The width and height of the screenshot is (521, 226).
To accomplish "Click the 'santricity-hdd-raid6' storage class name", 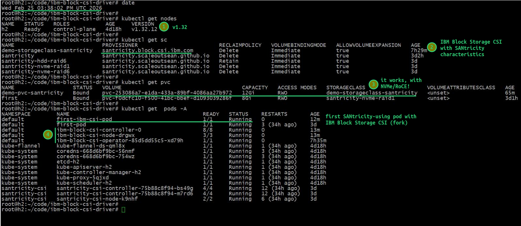I will (34, 61).
